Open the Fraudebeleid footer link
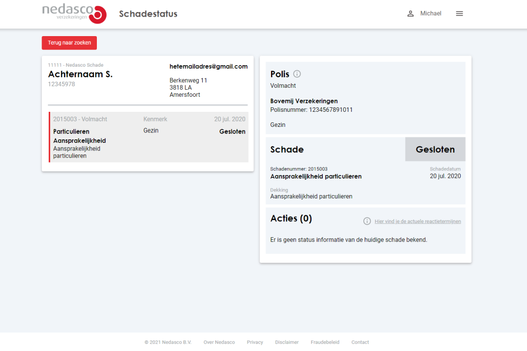Image resolution: width=527 pixels, height=351 pixels. (x=325, y=342)
